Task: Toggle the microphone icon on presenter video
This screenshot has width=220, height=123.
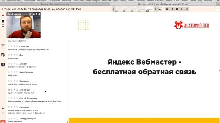Action: click(36, 14)
